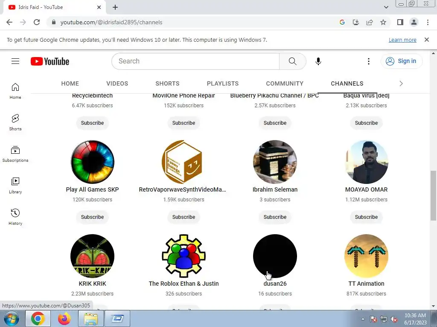Click The Roblox Ethan & Justin name

pyautogui.click(x=184, y=284)
